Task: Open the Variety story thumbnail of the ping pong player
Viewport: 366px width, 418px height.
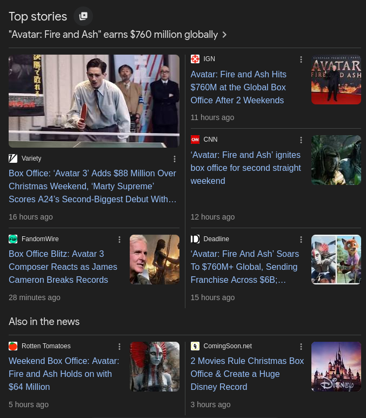Action: tap(94, 101)
